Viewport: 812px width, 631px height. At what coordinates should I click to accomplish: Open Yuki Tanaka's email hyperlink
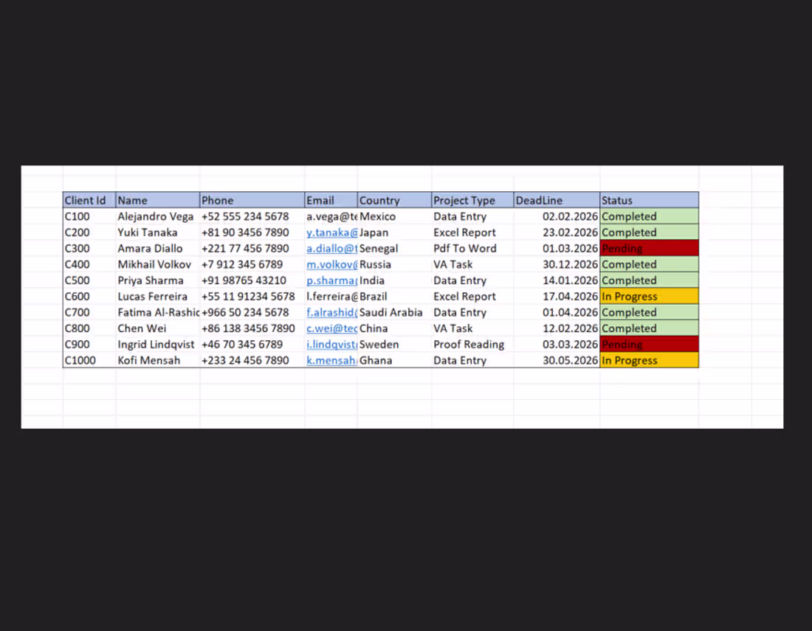[x=331, y=232]
